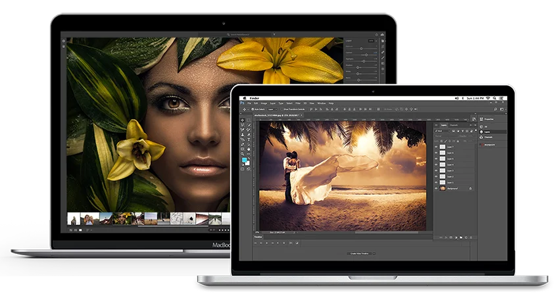
Task: Open the Window menu
Action: (322, 103)
